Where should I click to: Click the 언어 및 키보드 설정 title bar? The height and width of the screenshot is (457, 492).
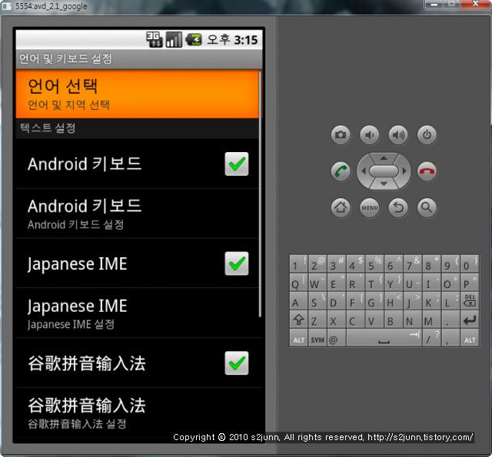coord(139,59)
